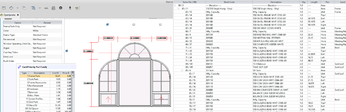This screenshot has width=346, height=112.
Task: Open settings via the gear icon
Action: (x=61, y=8)
